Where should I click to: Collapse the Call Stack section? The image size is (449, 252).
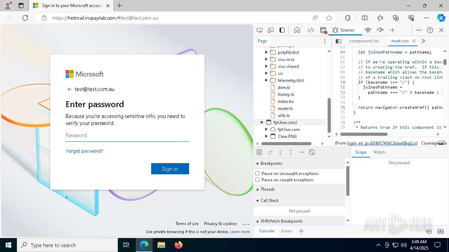click(x=257, y=201)
